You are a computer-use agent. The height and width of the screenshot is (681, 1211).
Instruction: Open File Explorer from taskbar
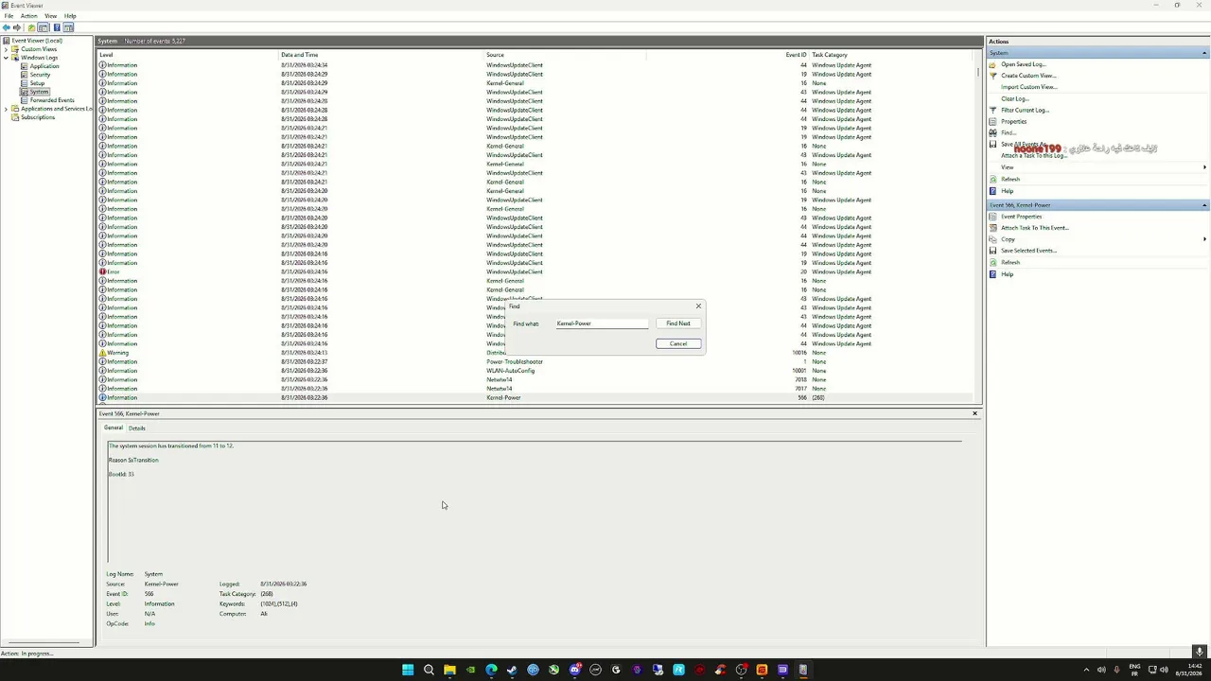tap(449, 670)
